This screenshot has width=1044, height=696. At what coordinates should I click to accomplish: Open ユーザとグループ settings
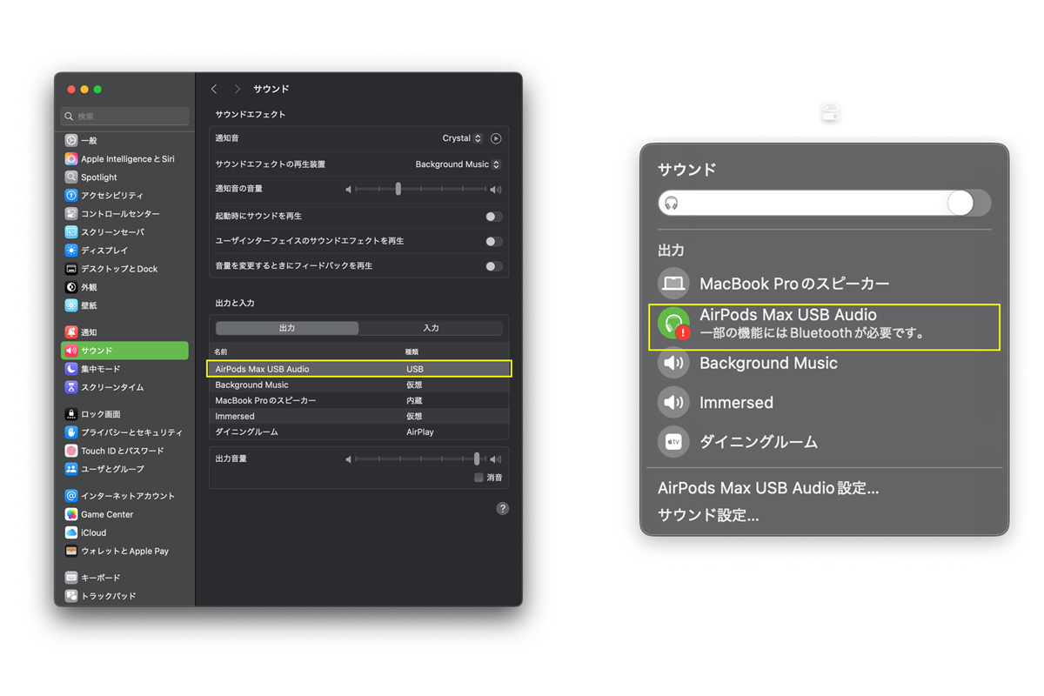click(124, 469)
